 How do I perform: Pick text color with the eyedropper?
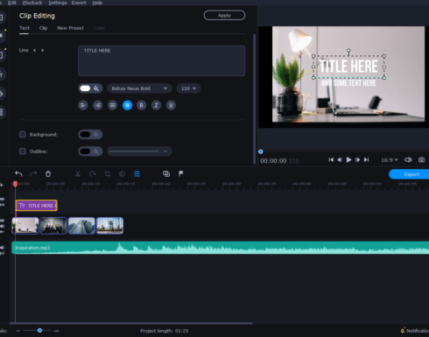point(96,88)
